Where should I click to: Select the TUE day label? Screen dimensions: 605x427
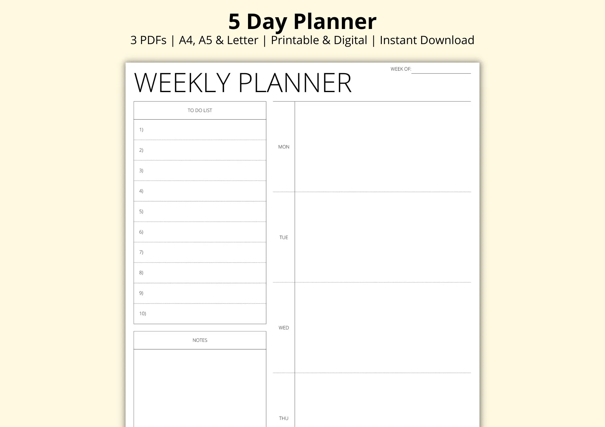pos(284,238)
